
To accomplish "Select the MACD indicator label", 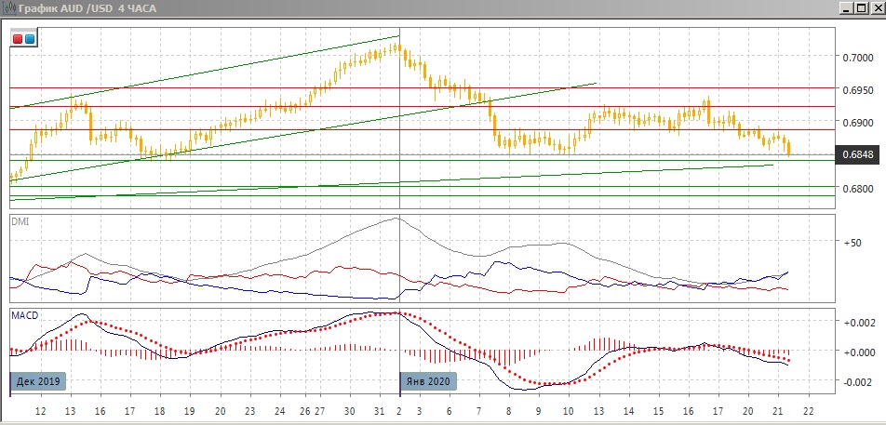I will point(24,316).
